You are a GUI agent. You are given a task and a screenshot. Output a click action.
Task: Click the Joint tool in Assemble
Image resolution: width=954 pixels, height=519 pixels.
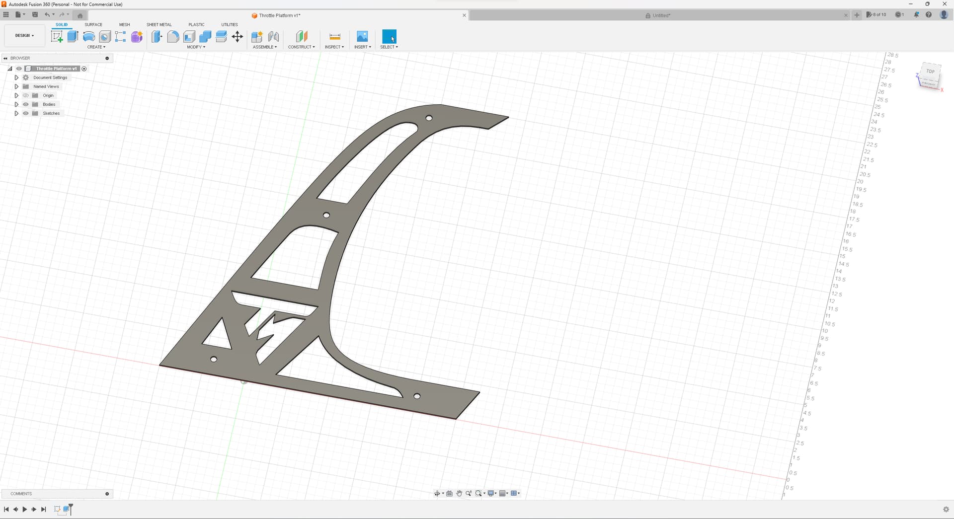pos(273,37)
